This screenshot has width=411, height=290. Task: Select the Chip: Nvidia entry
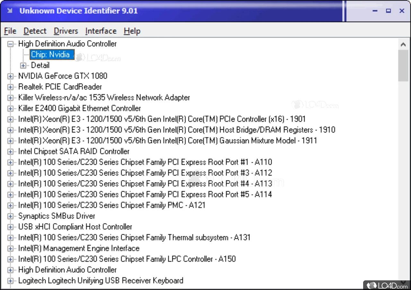pyautogui.click(x=52, y=55)
